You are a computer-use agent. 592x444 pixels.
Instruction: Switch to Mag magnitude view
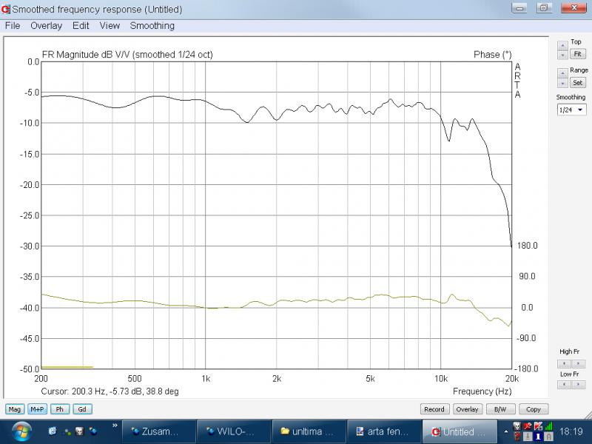point(15,409)
